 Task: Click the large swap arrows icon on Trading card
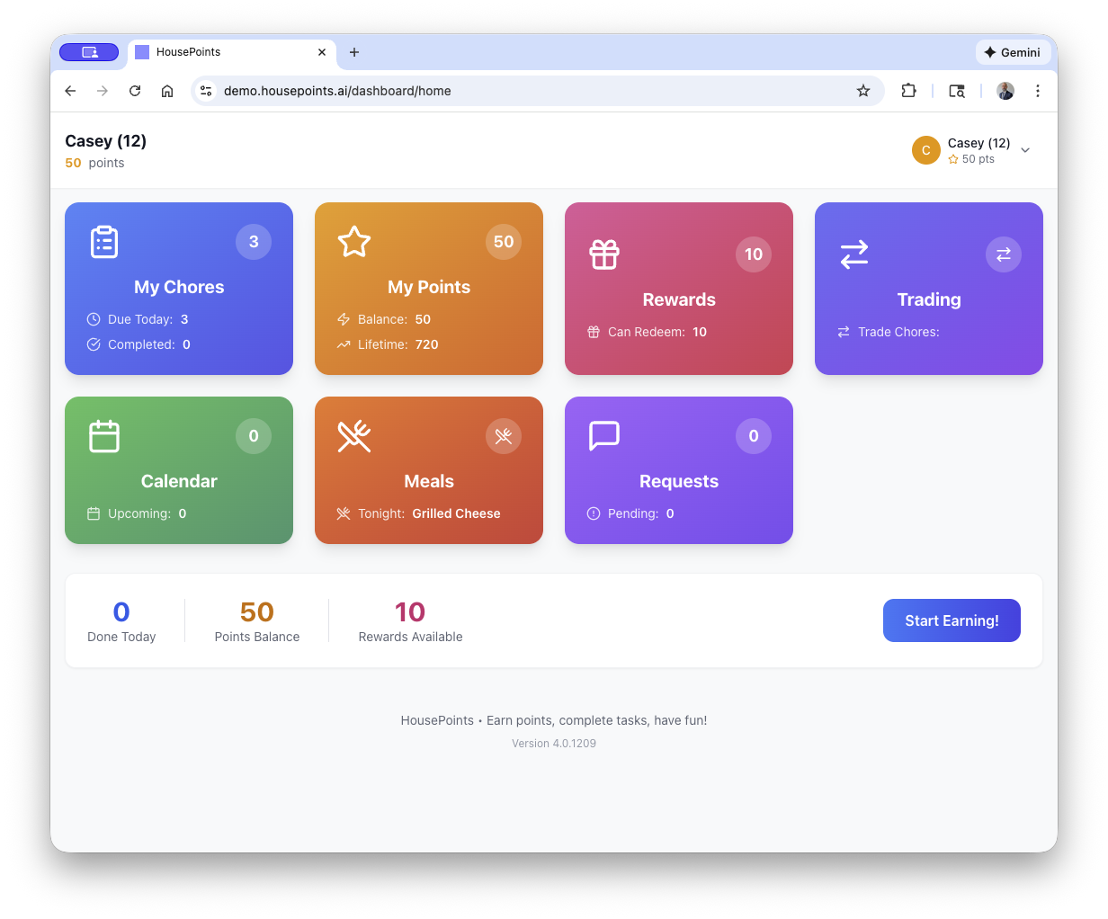coord(854,254)
